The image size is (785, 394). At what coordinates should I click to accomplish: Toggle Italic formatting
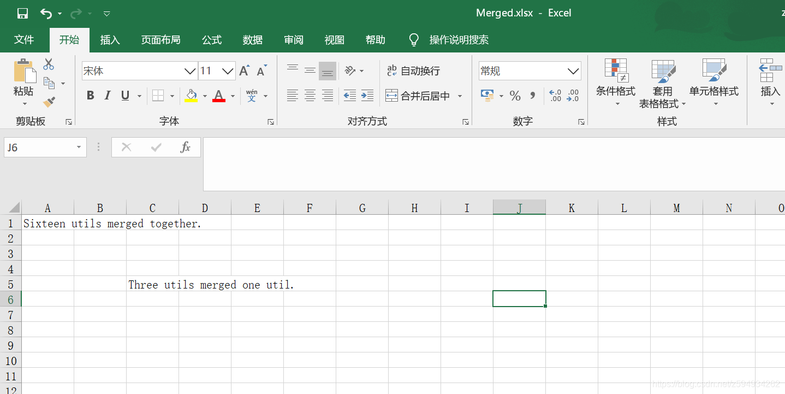pos(108,96)
